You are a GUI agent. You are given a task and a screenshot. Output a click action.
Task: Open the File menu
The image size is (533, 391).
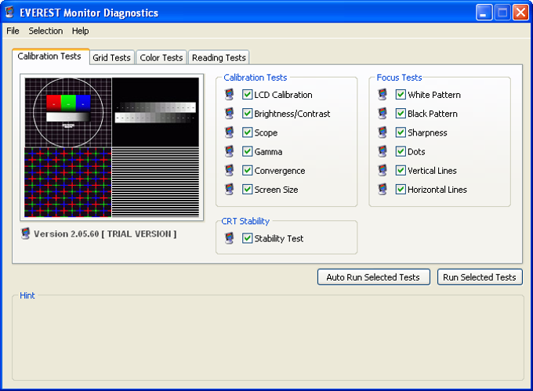pos(13,31)
